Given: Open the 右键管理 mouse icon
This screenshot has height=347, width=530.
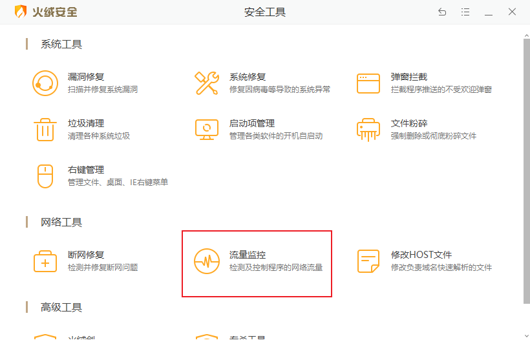Looking at the screenshot, I should tap(45, 176).
